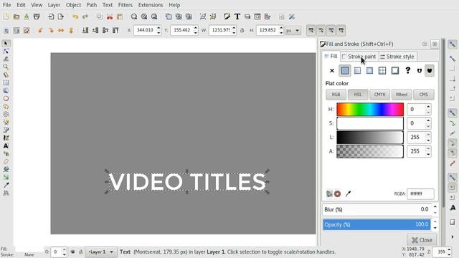Screen dimensions: 459x258
Task: Increase the Hue value spinner
Action: point(428,107)
